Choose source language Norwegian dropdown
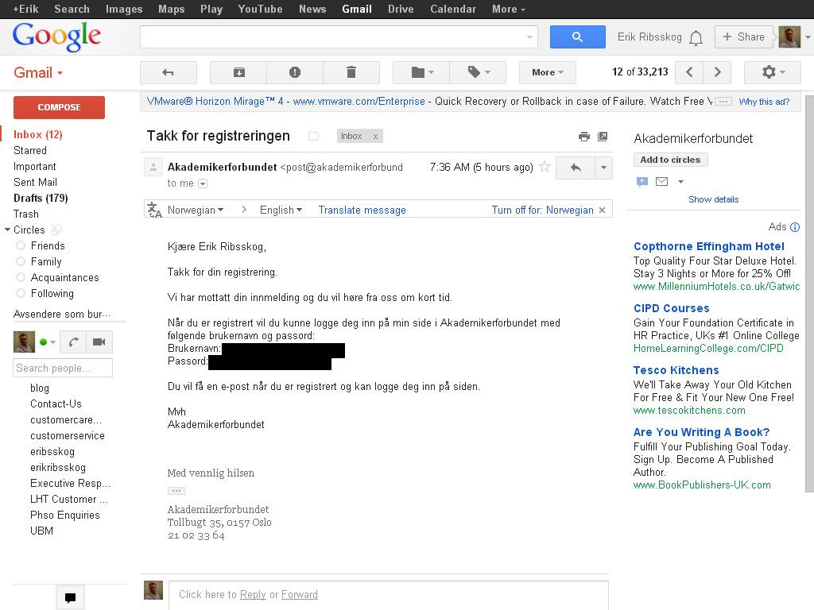Screen dimensions: 814x610 [196, 210]
